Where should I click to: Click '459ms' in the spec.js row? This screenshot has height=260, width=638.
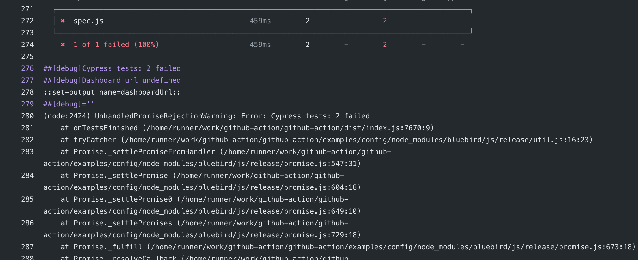pyautogui.click(x=260, y=21)
